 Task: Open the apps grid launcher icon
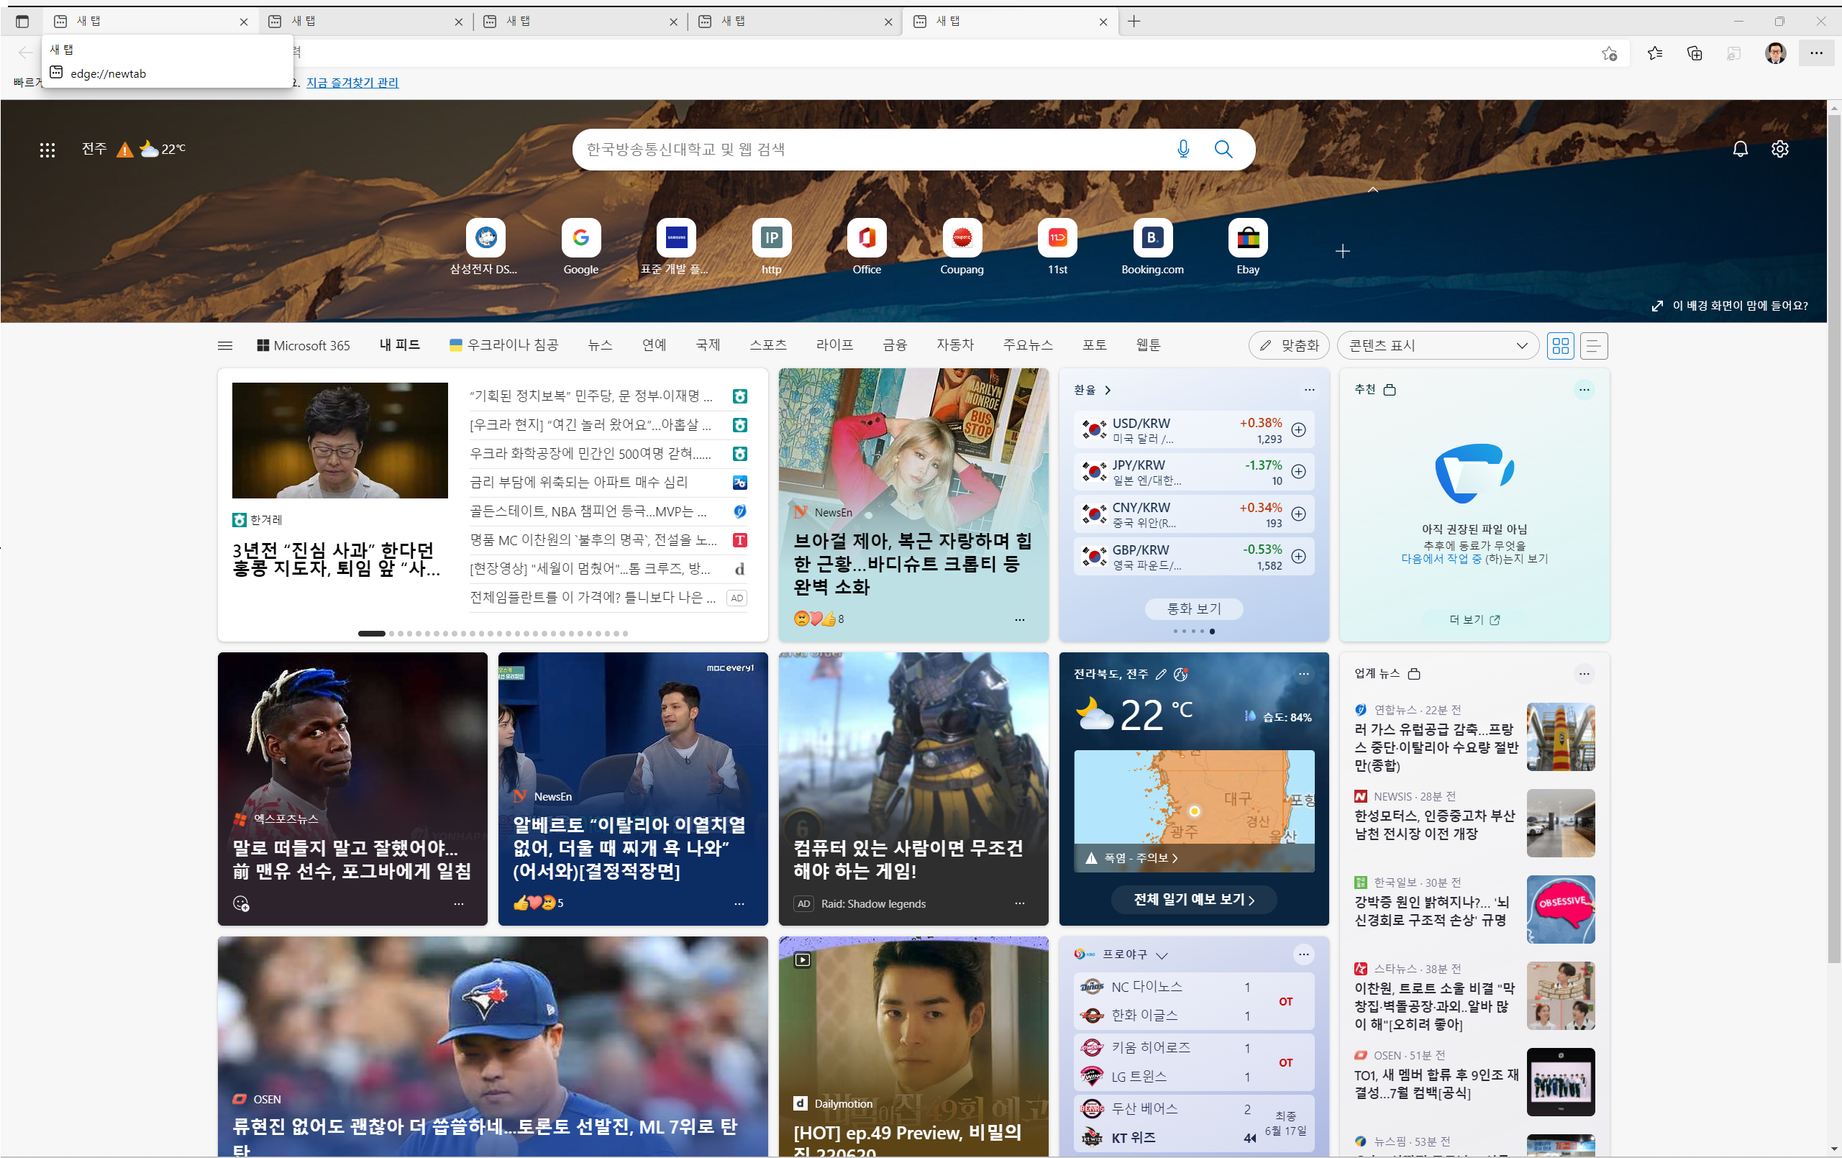coord(47,150)
